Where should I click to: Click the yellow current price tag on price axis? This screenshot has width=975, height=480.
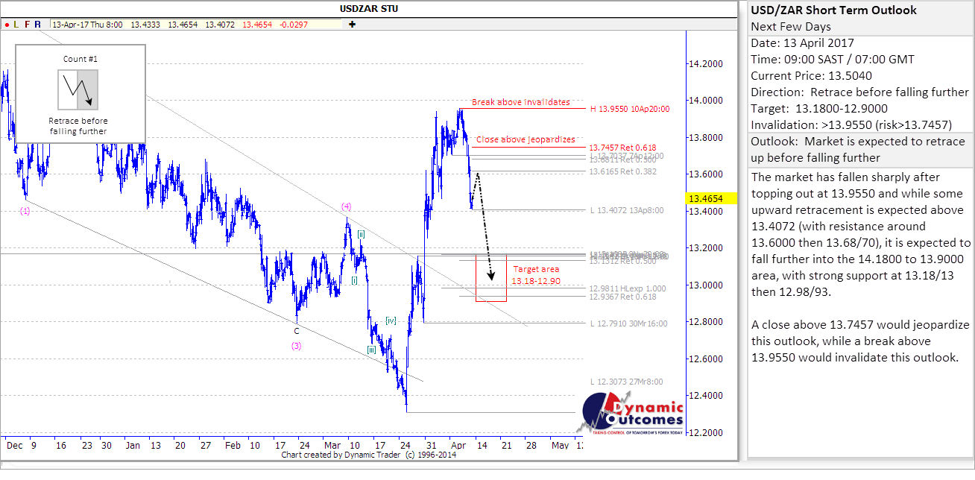pyautogui.click(x=711, y=198)
